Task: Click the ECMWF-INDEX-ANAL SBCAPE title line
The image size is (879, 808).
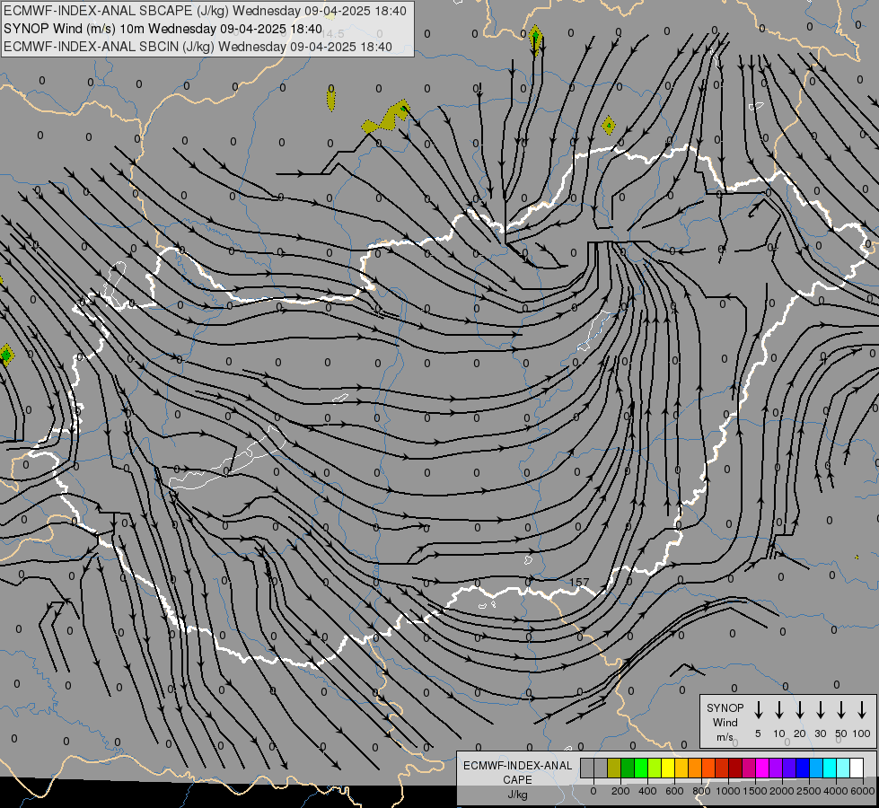Action: pos(206,11)
